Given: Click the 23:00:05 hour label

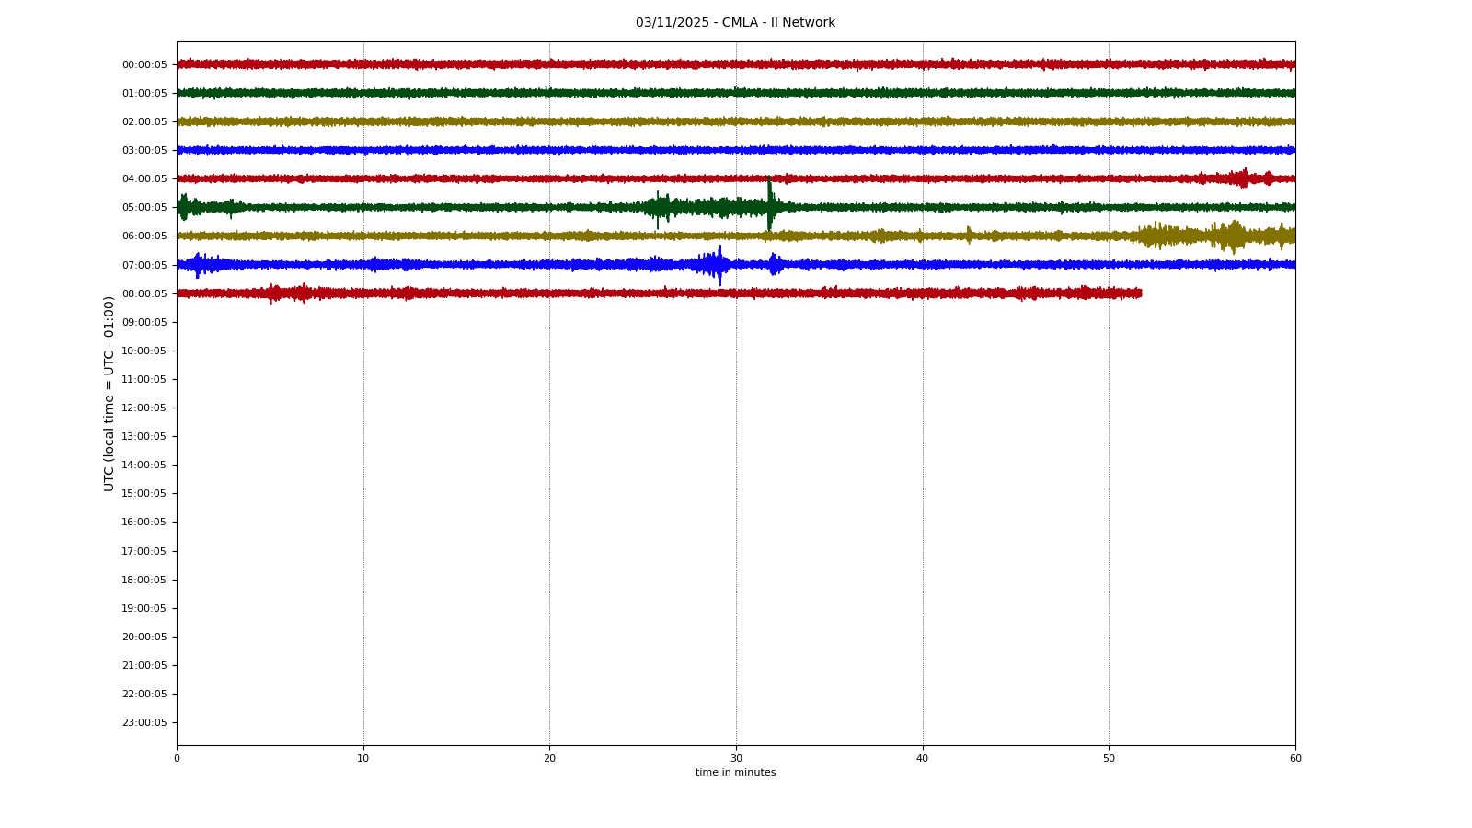Looking at the screenshot, I should 144,722.
